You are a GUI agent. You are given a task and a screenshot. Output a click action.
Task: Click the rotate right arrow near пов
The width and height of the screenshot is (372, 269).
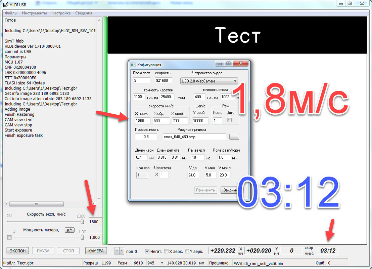pyautogui.click(x=122, y=251)
